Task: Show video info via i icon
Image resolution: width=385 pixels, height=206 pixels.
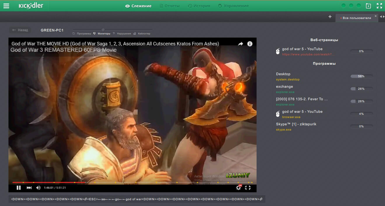Action: point(250,44)
